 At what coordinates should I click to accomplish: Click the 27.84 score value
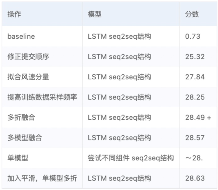click(195, 77)
